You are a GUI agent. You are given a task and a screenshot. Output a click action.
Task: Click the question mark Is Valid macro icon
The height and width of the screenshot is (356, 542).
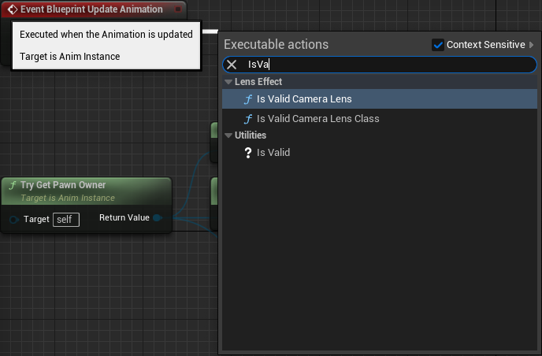tap(248, 153)
